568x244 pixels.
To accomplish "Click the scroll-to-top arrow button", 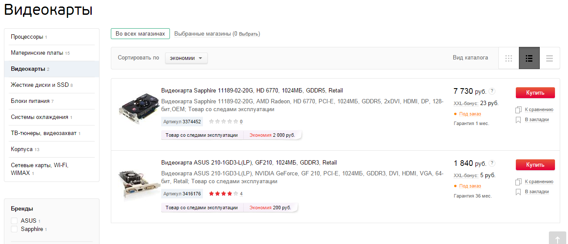I will click(558, 238).
